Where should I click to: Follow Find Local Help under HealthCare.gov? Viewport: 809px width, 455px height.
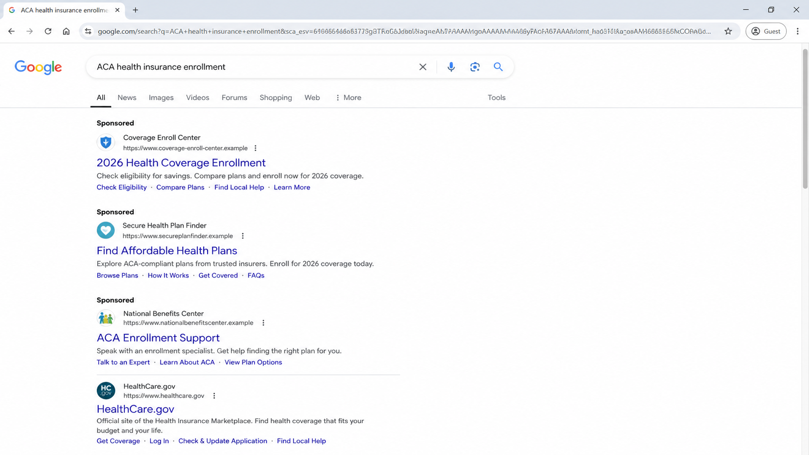(301, 441)
